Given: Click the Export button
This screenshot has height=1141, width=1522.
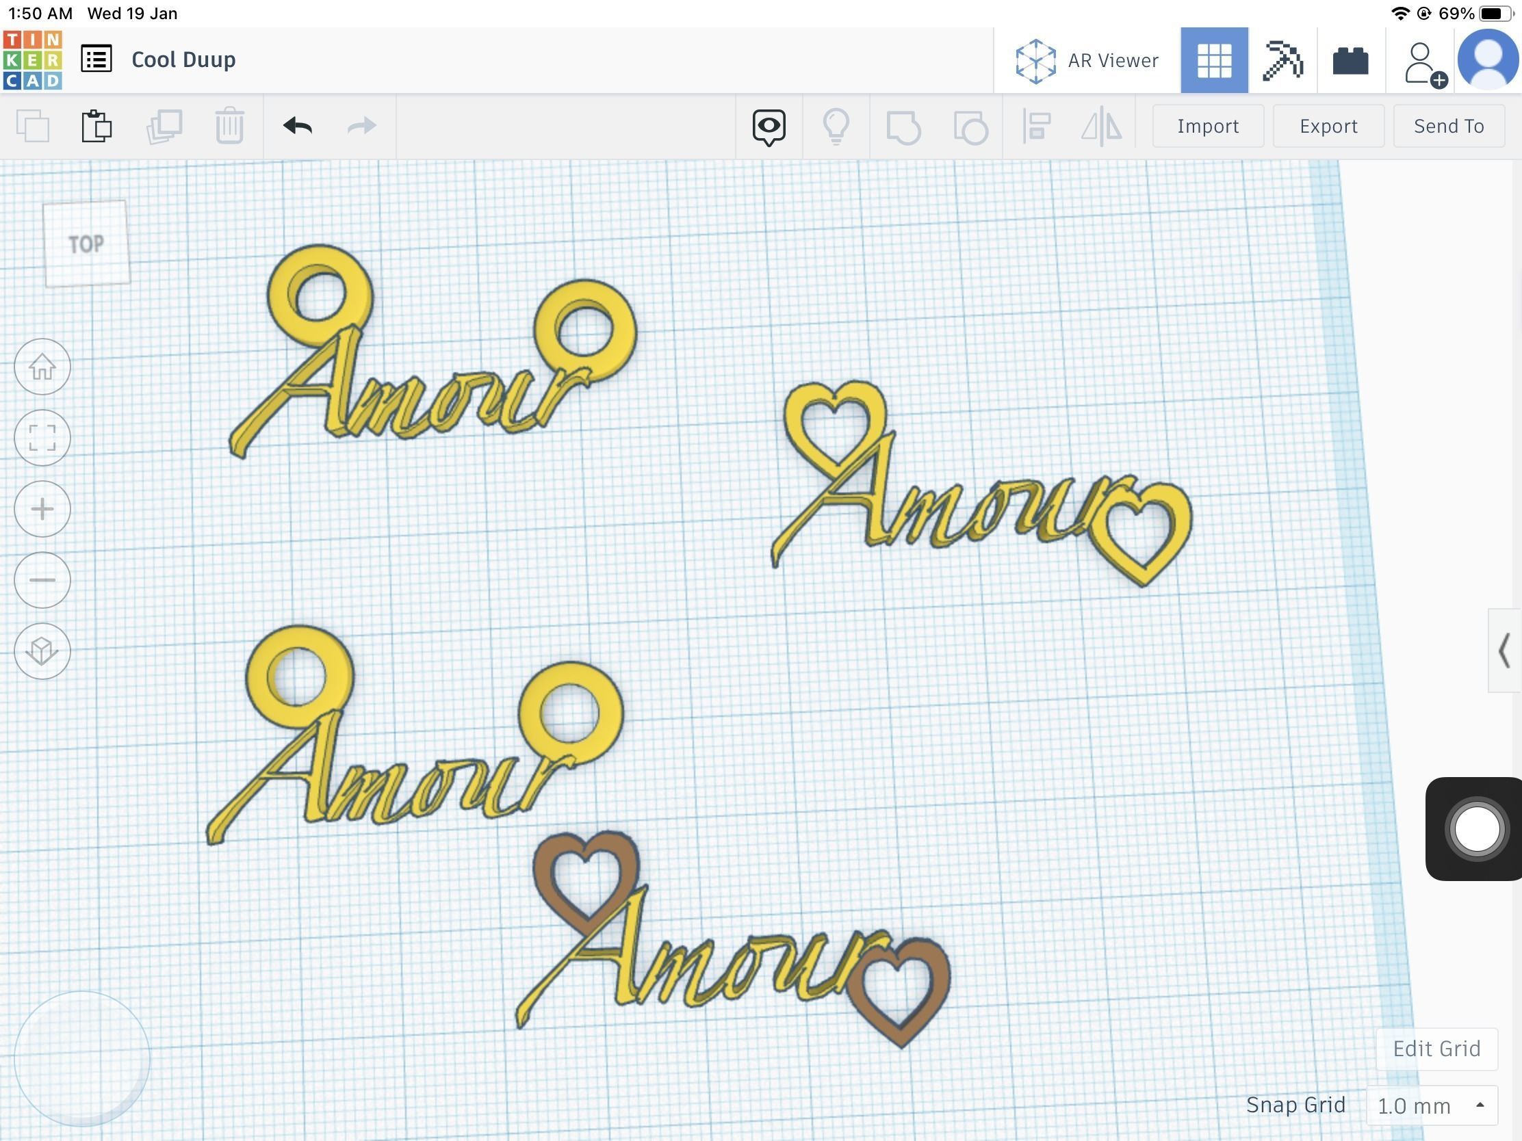Looking at the screenshot, I should (x=1328, y=126).
